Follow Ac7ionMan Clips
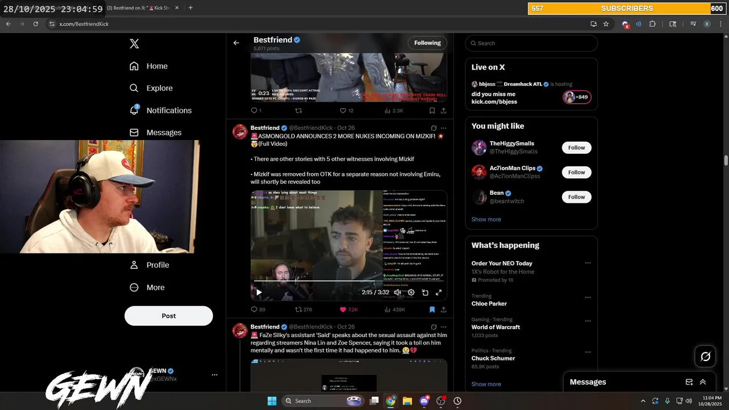Viewport: 729px width, 410px height. click(576, 172)
